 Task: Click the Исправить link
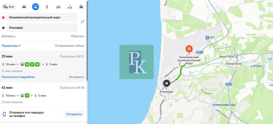(77, 77)
